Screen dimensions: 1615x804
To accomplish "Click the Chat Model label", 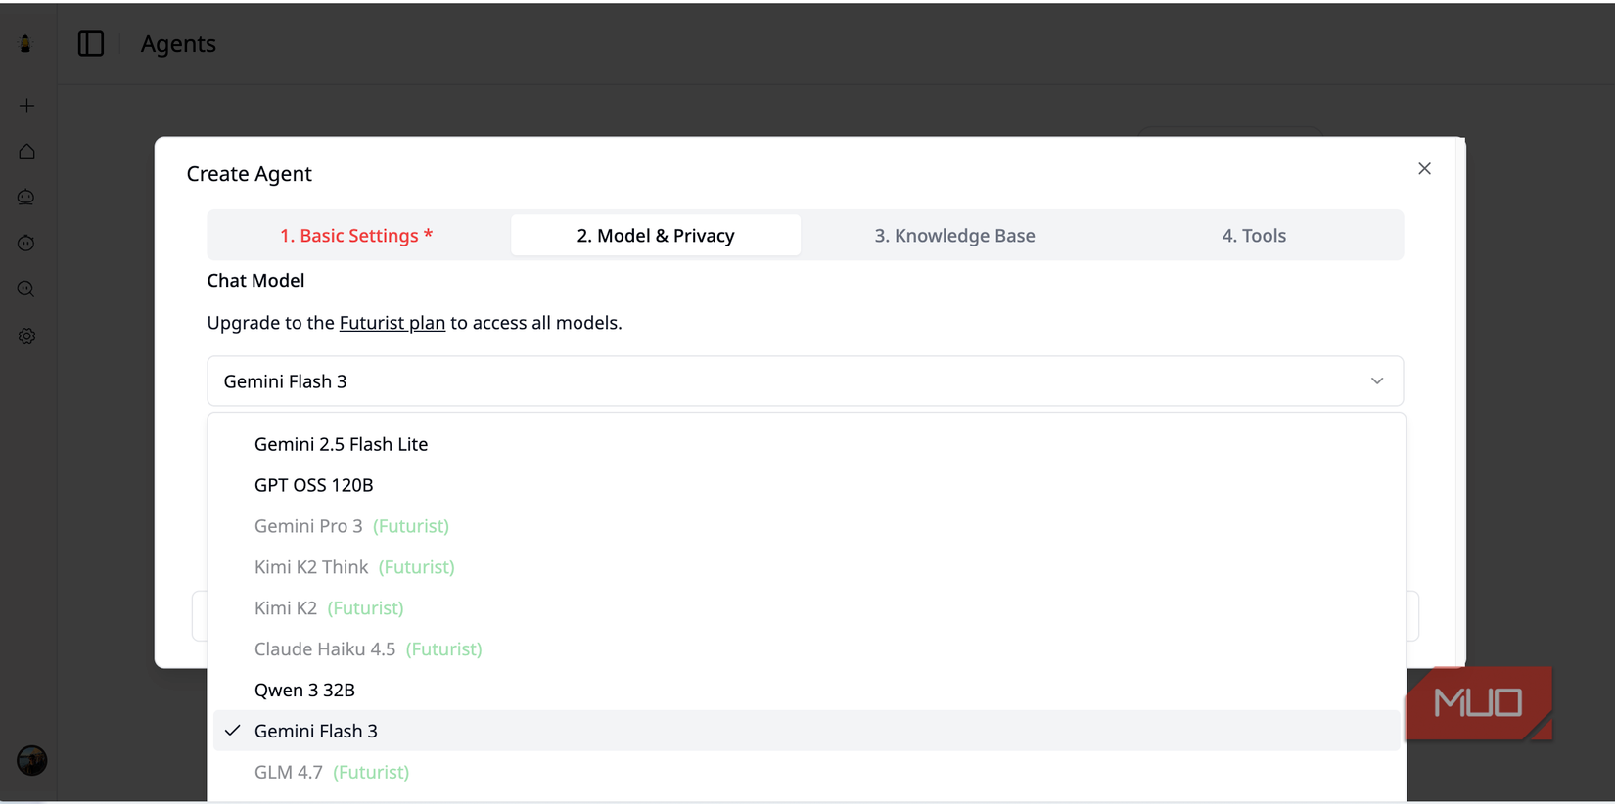I will pyautogui.click(x=255, y=281).
